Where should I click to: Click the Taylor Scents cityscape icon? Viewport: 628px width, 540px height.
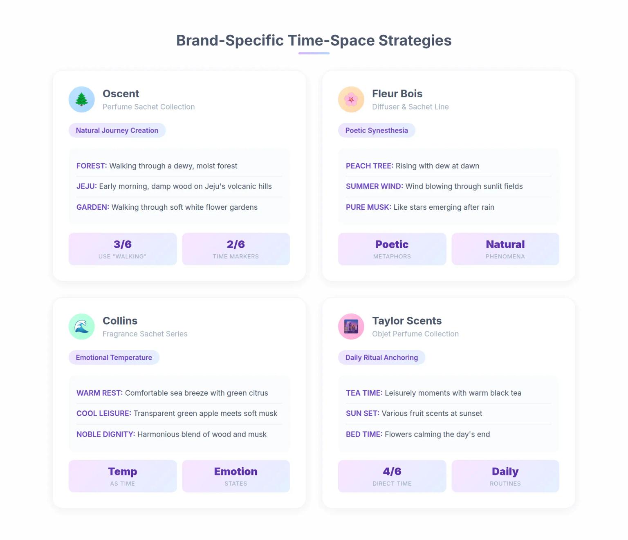pyautogui.click(x=351, y=327)
